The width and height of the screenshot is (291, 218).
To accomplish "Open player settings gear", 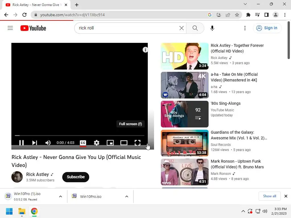I will pyautogui.click(x=97, y=143).
